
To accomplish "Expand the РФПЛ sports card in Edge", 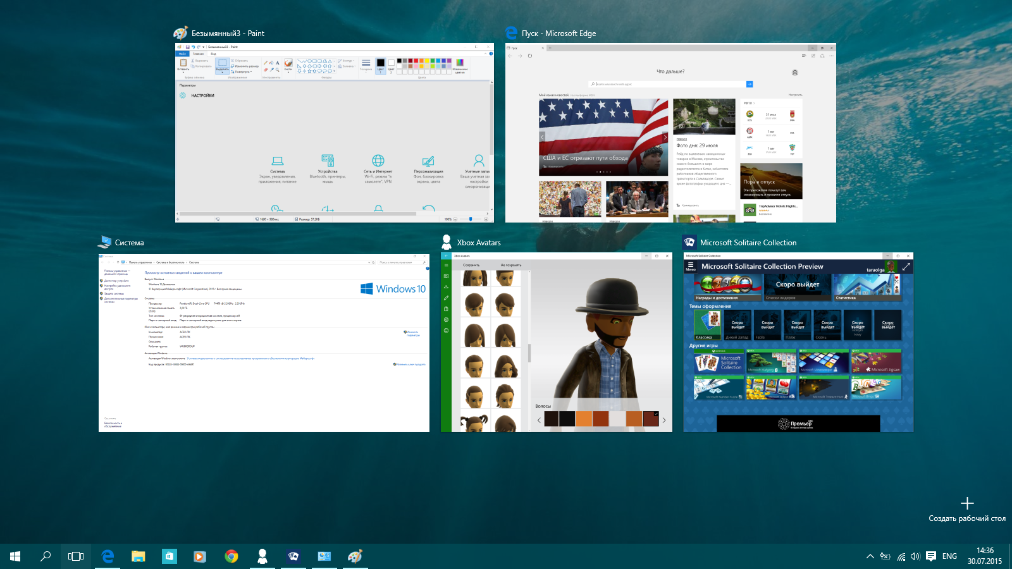I will pos(749,103).
